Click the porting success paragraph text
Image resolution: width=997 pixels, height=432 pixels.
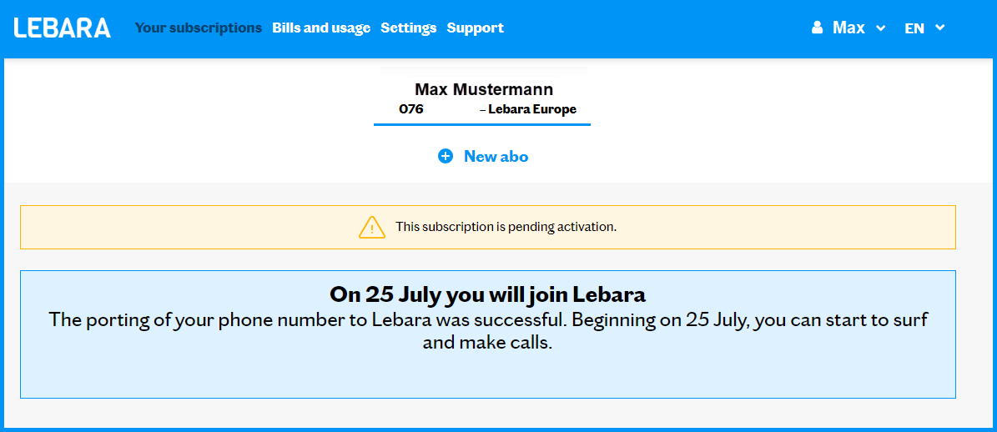(487, 330)
